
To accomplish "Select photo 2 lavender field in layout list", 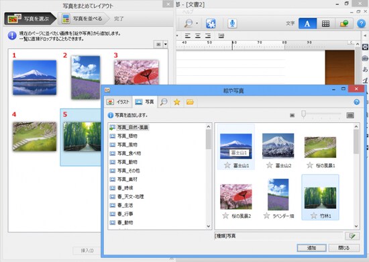I will click(x=85, y=77).
